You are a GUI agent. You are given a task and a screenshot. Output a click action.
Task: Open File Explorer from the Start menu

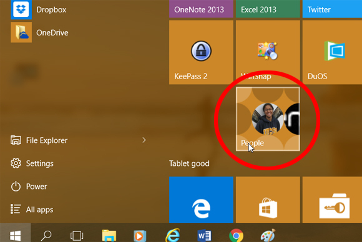pyautogui.click(x=39, y=140)
